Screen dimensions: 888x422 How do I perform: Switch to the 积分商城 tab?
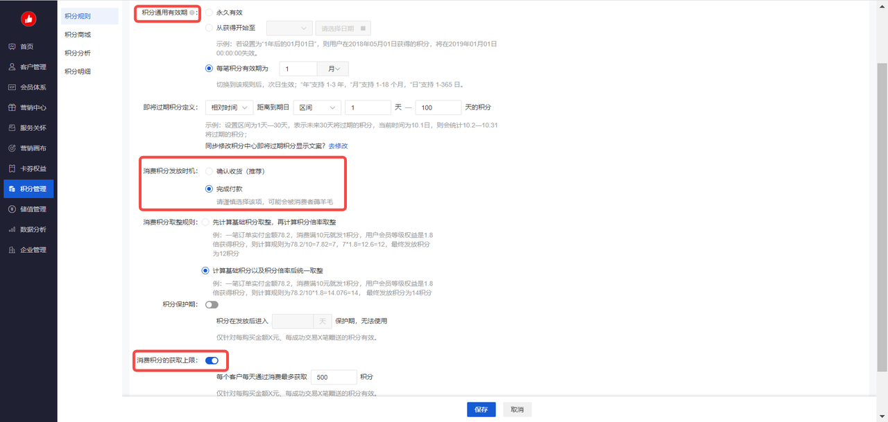coord(78,34)
